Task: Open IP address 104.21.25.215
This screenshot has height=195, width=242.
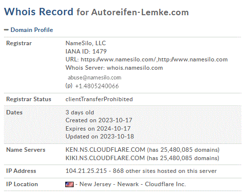Action: 86,171
